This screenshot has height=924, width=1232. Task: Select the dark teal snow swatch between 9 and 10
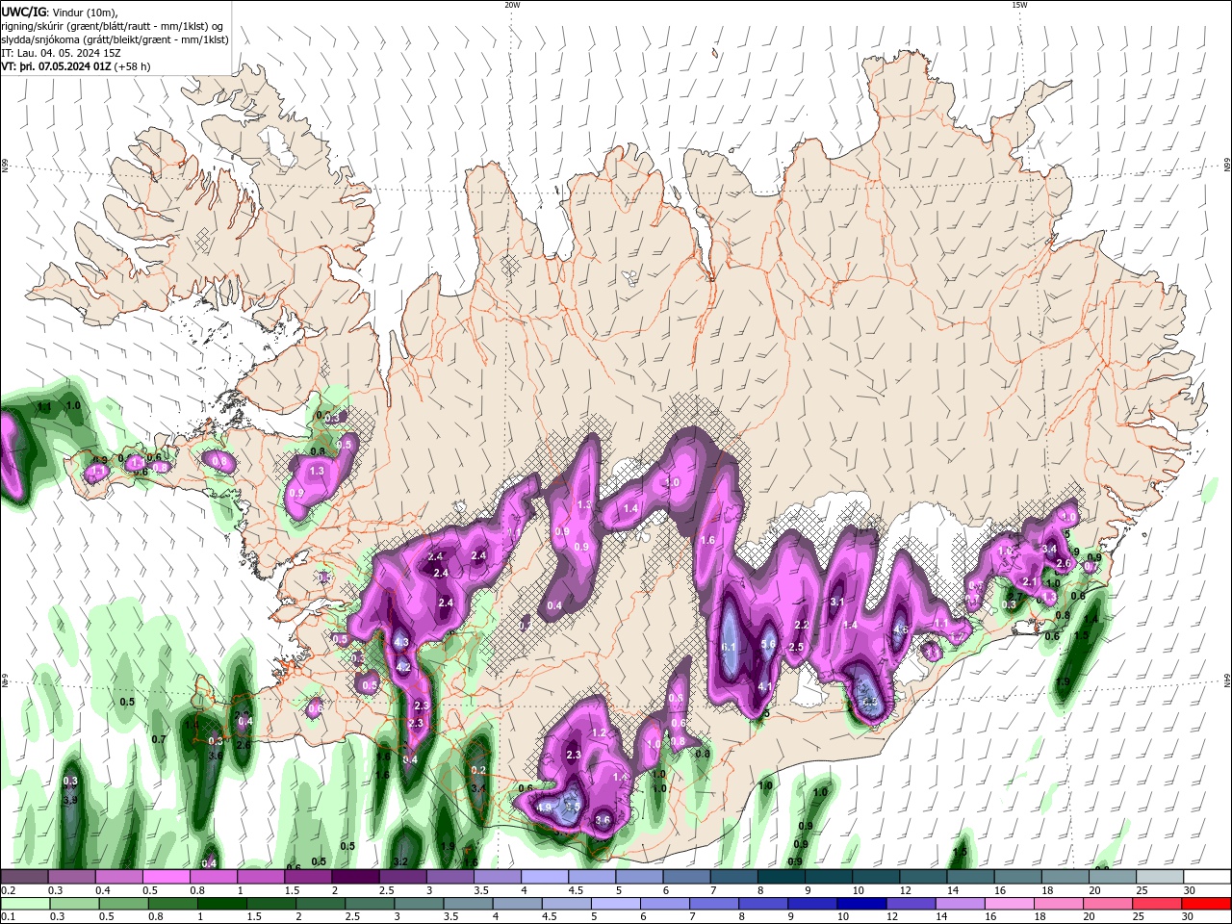tap(828, 877)
